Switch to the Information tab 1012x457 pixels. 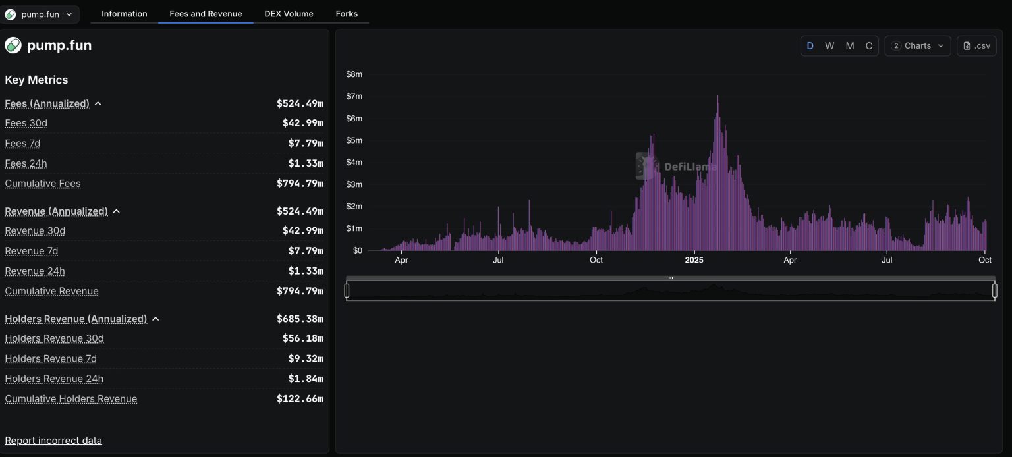click(x=124, y=14)
